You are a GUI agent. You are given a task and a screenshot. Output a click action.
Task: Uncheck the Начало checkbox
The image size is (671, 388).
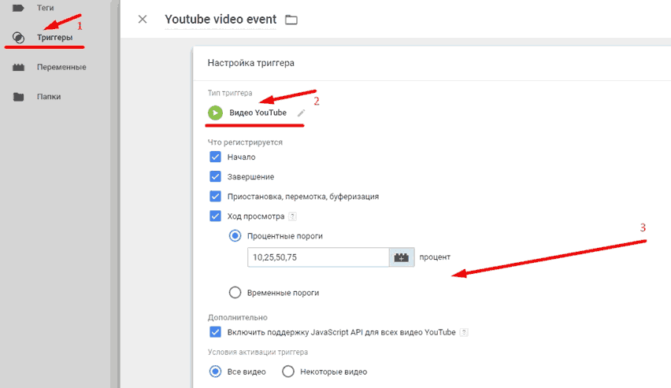[x=215, y=157]
